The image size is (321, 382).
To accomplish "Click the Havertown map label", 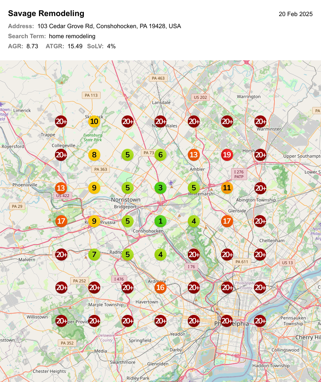I will [x=147, y=302].
